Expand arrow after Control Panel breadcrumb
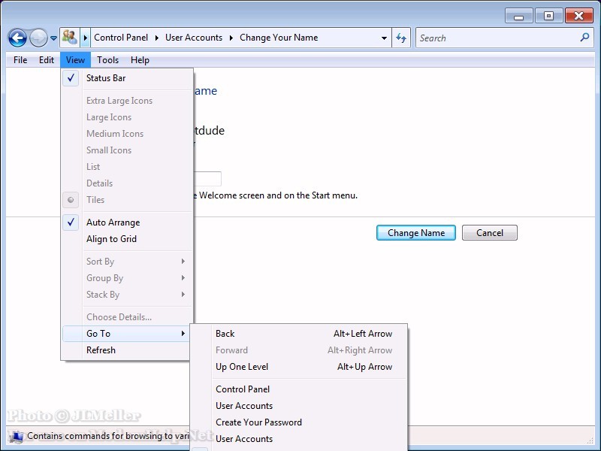The image size is (601, 451). [x=156, y=38]
